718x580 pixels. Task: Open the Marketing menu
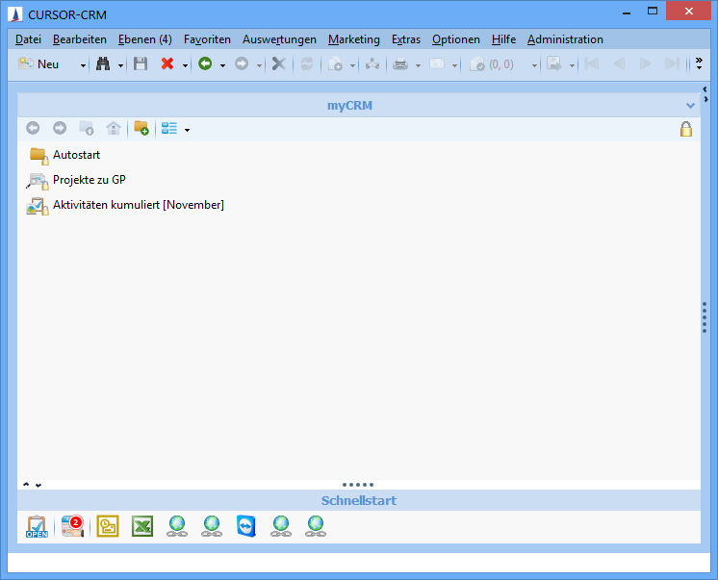click(x=353, y=39)
